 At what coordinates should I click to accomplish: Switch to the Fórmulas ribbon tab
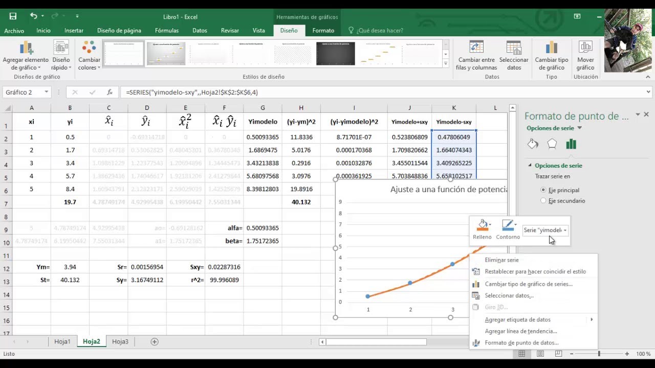pos(167,31)
